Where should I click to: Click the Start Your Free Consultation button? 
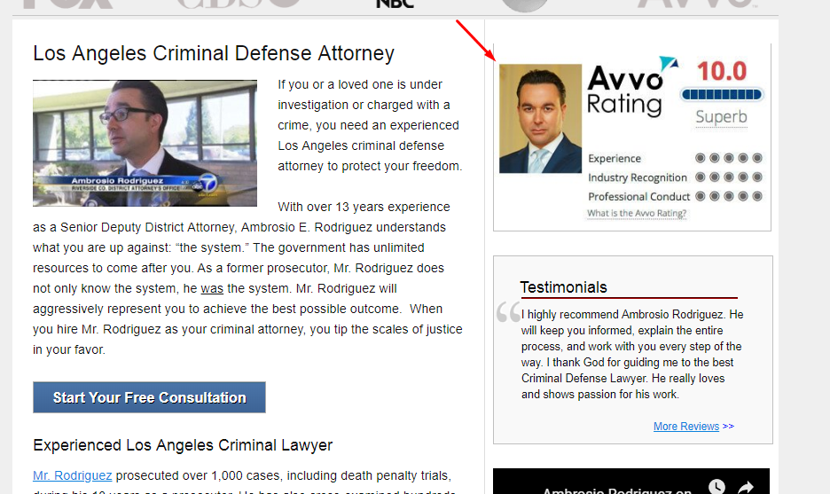pos(149,397)
